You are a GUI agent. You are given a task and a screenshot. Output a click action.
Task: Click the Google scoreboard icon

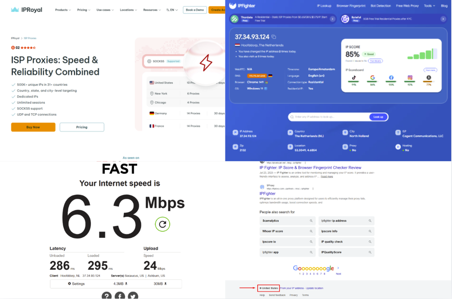point(373,78)
